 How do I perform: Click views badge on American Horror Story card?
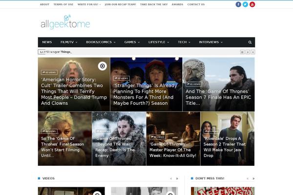coord(49,73)
